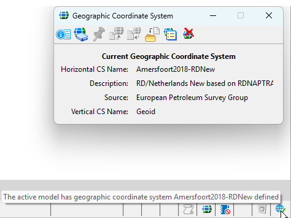The height and width of the screenshot is (224, 291).
Task: Choose the From File folder icon
Action: tap(152, 34)
